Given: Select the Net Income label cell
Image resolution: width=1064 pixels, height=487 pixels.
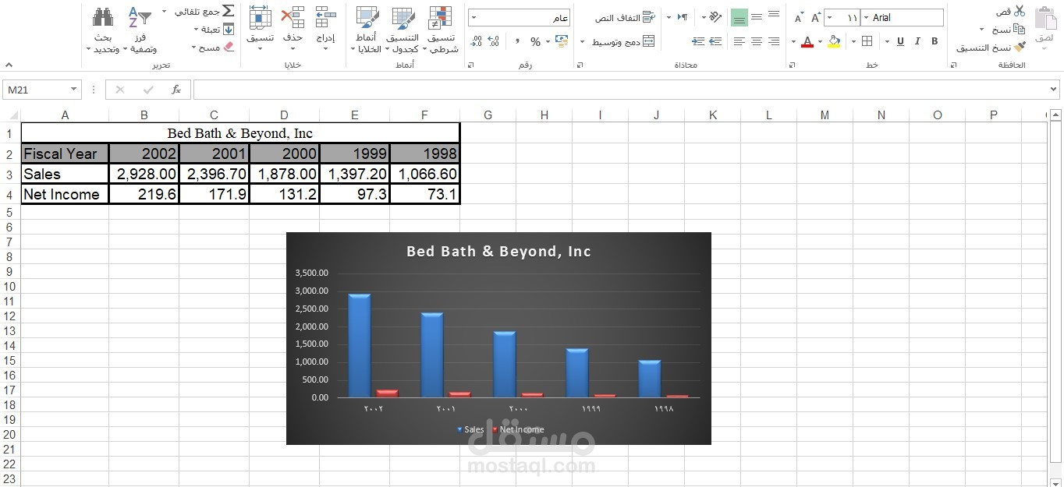Looking at the screenshot, I should (65, 194).
